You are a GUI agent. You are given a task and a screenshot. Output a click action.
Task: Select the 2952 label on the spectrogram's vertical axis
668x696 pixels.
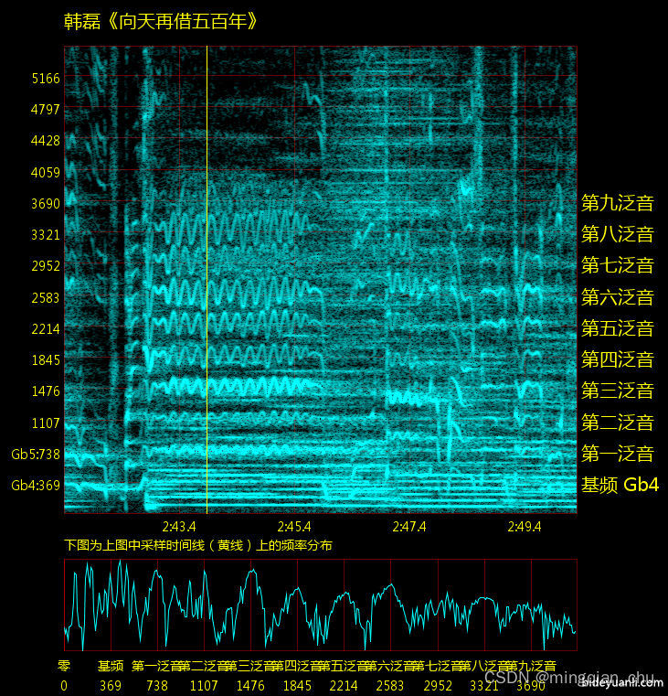(46, 266)
